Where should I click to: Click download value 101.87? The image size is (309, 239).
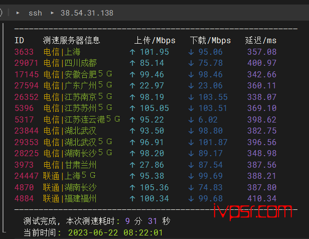pos(213,142)
